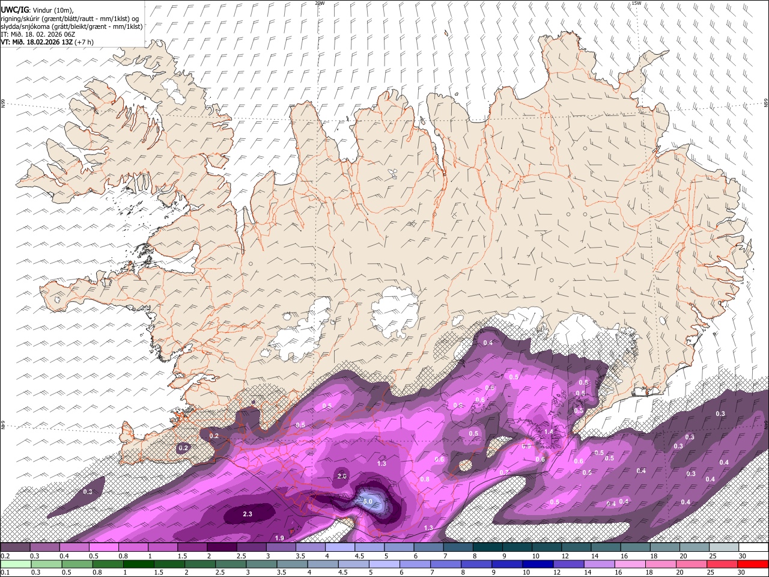The height and width of the screenshot is (577, 769).
Task: Click the 2.3 value in the dark purple oval
Action: pos(248,514)
